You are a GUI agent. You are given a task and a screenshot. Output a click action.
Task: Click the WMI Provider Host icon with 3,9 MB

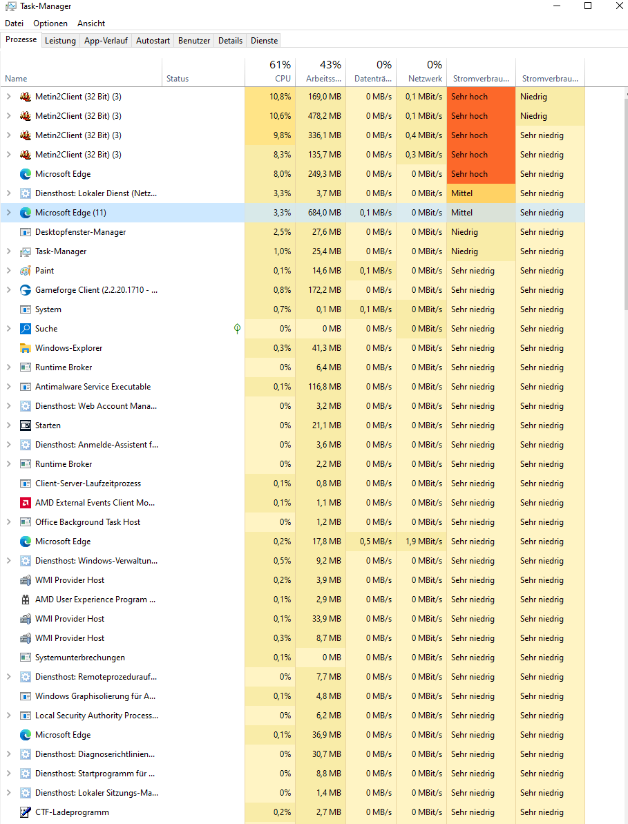(x=26, y=580)
